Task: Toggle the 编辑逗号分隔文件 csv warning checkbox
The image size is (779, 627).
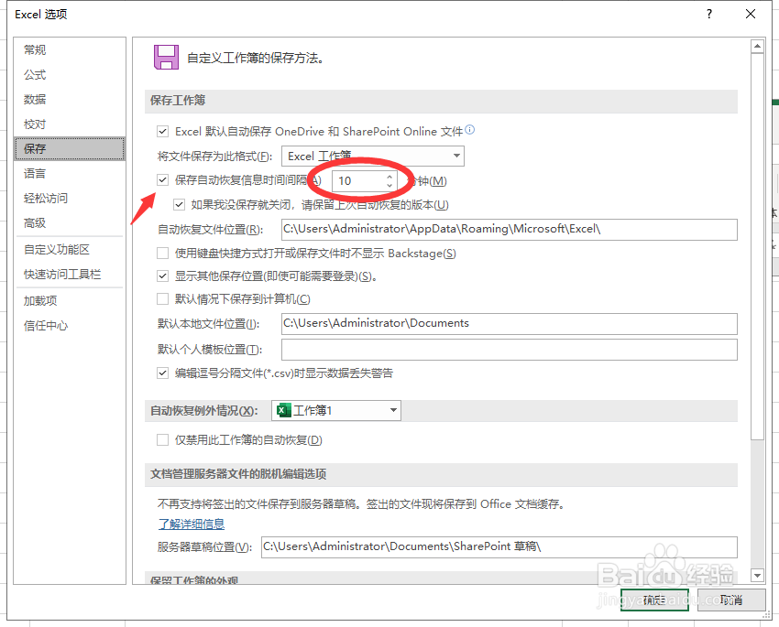Action: point(162,373)
